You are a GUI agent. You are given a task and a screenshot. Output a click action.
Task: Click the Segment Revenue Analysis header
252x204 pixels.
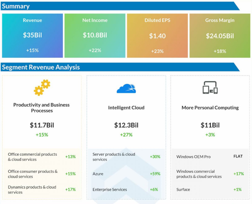pyautogui.click(x=120, y=67)
